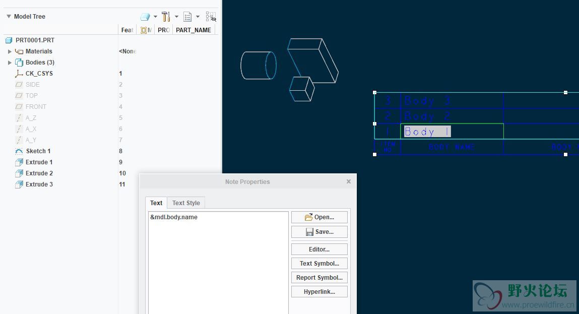Select the Materials tree item

[39, 51]
